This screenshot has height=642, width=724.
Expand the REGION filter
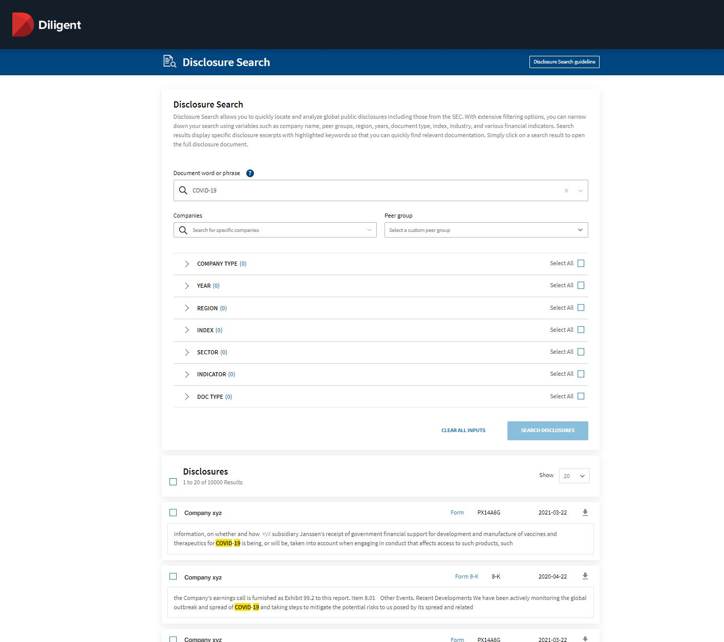click(x=187, y=308)
